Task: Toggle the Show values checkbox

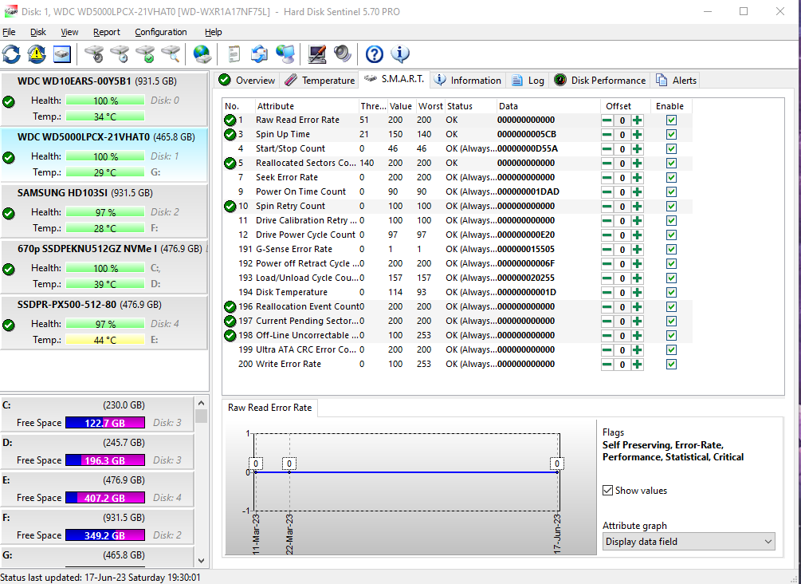Action: (x=607, y=491)
